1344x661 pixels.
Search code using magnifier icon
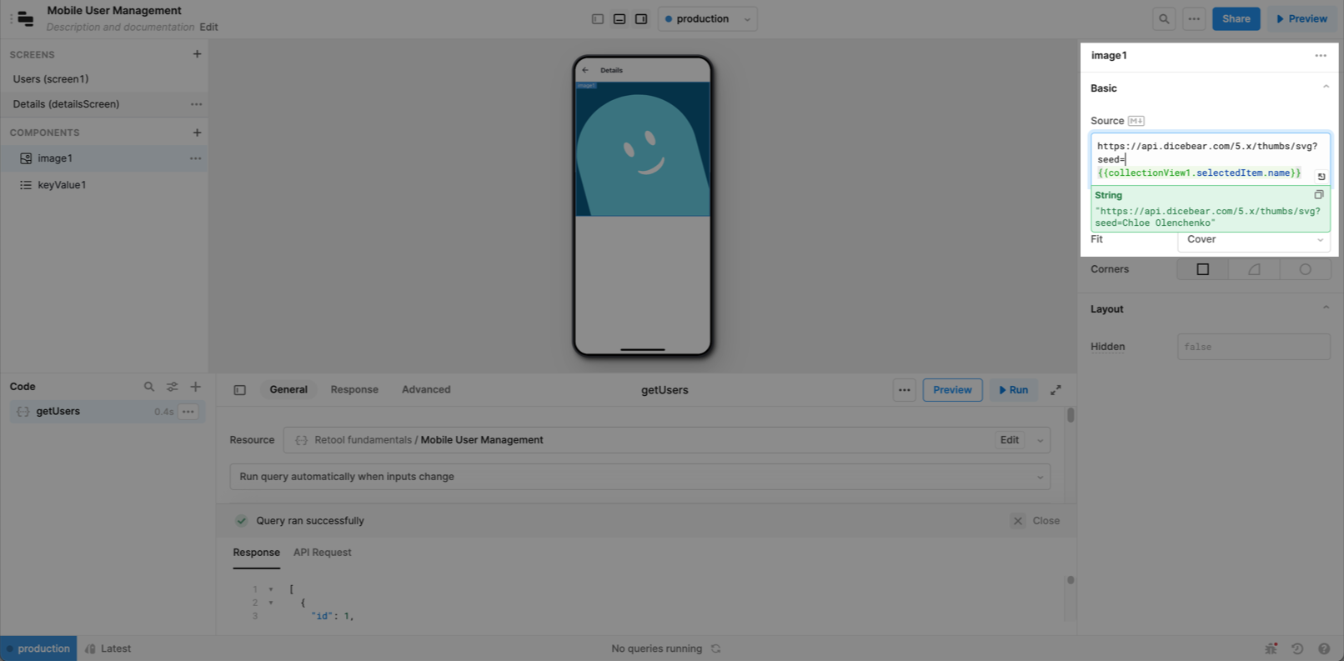[x=149, y=387]
